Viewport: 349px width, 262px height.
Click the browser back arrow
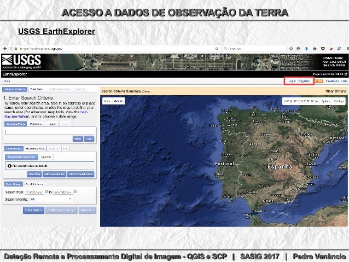click(x=5, y=49)
